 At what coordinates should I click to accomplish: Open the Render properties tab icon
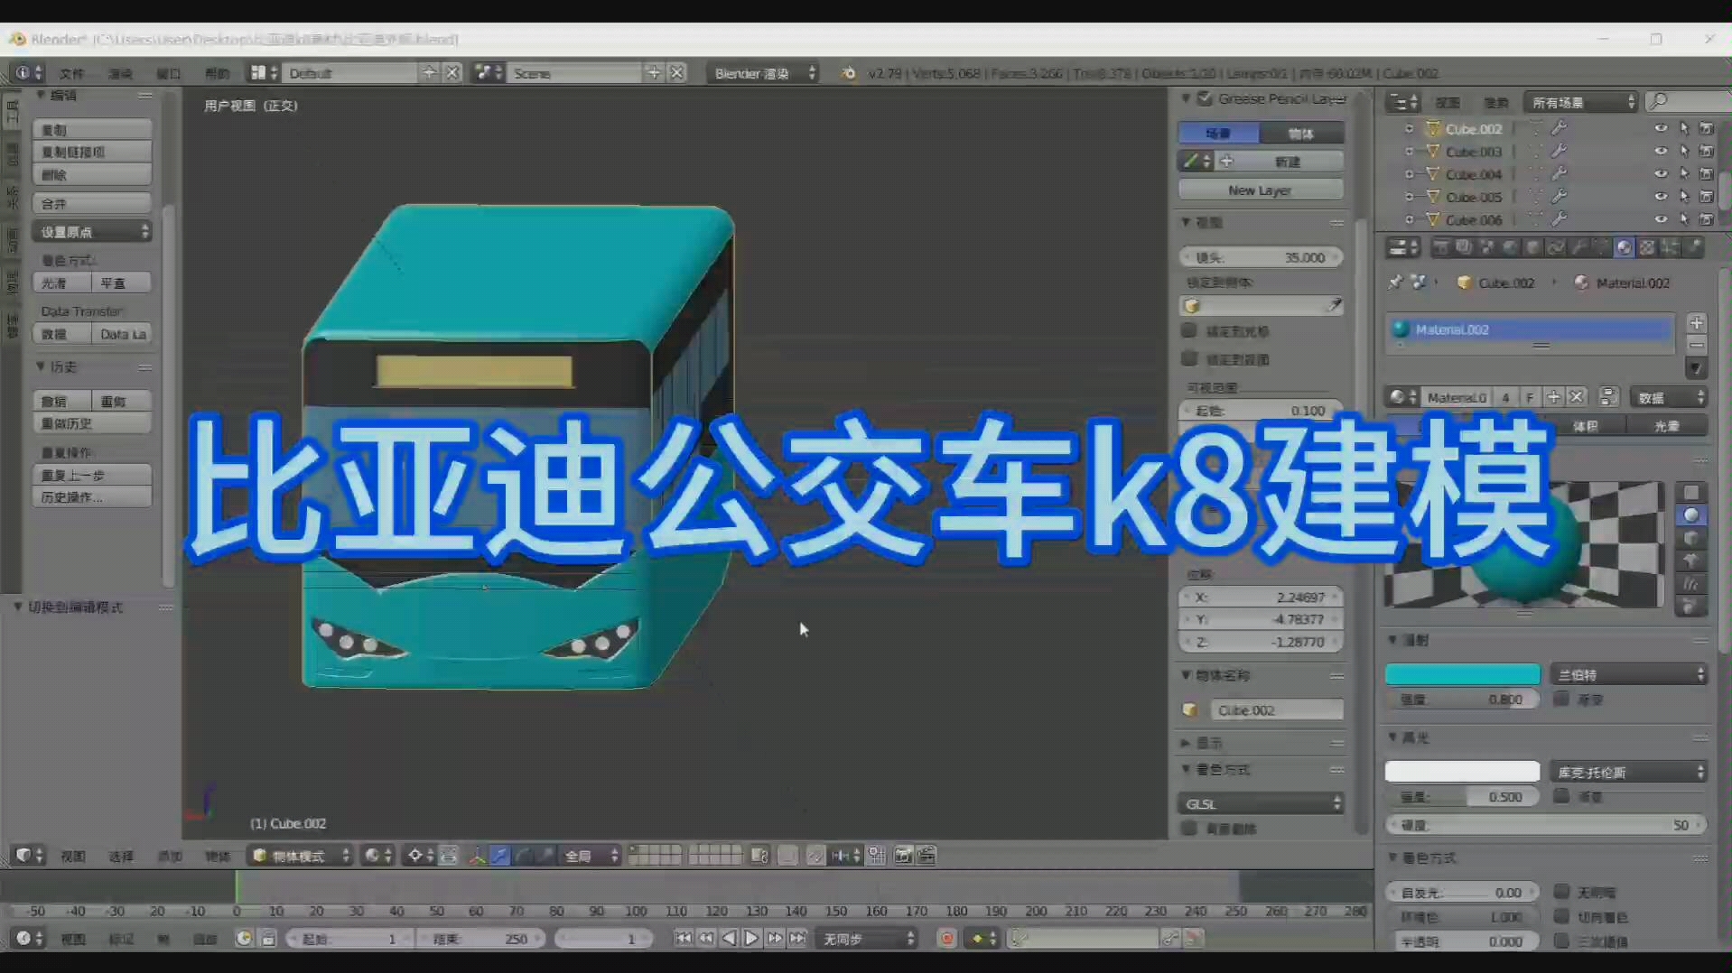click(1442, 247)
